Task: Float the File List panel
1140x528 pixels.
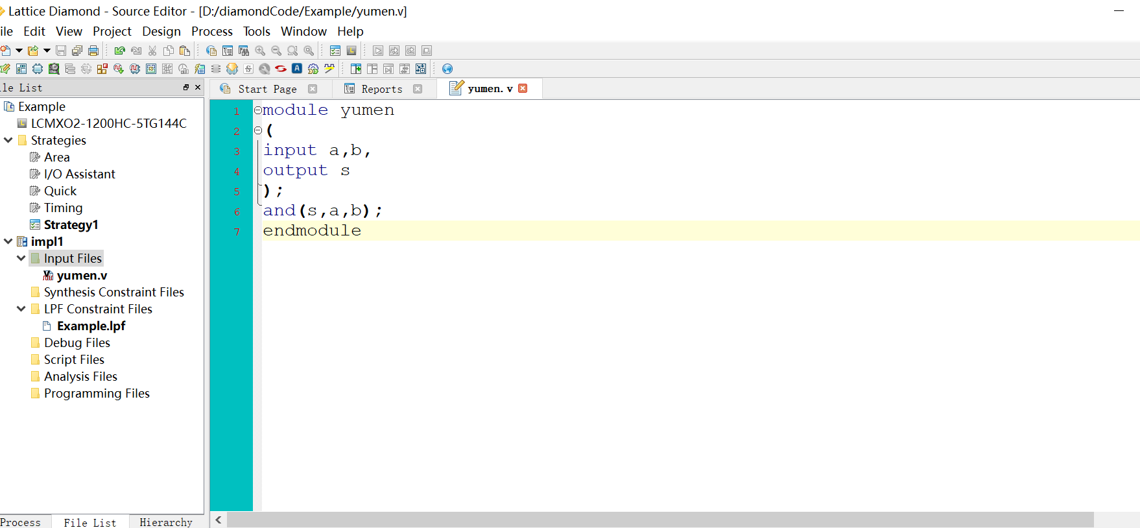Action: pyautogui.click(x=186, y=87)
